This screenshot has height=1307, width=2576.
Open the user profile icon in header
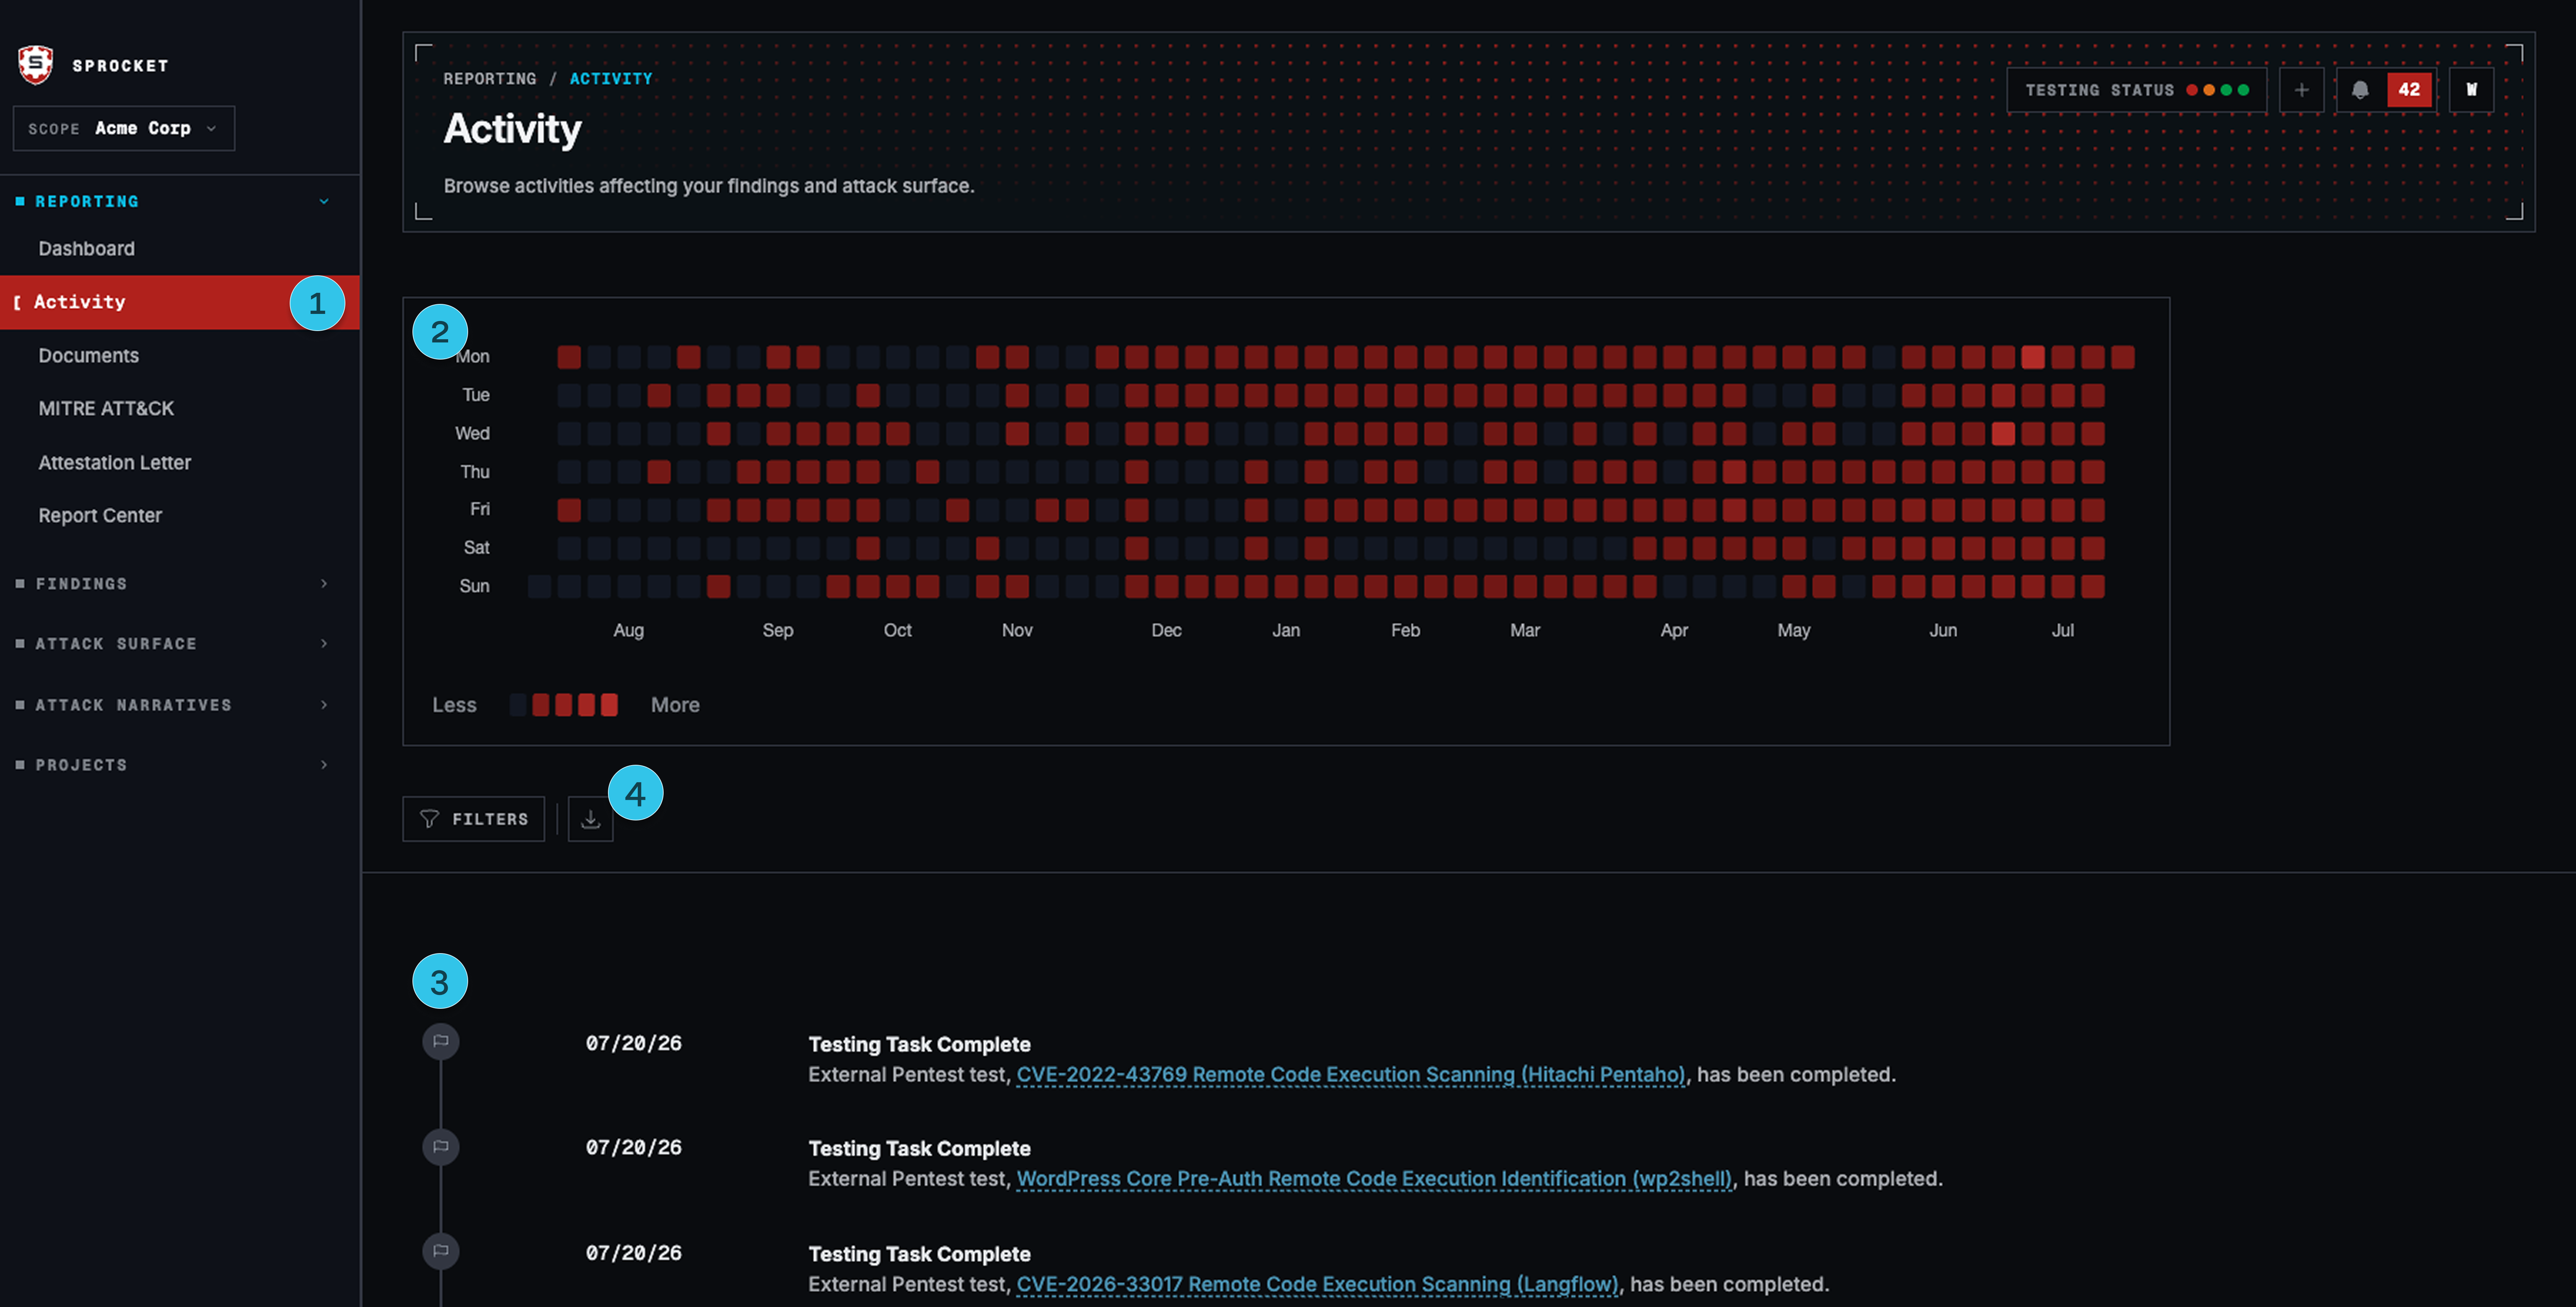(x=2471, y=90)
